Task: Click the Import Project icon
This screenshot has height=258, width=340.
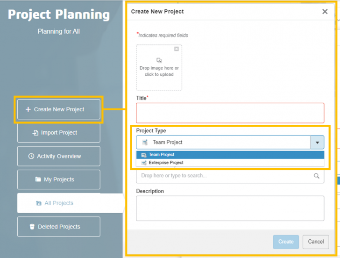Action: pos(35,133)
